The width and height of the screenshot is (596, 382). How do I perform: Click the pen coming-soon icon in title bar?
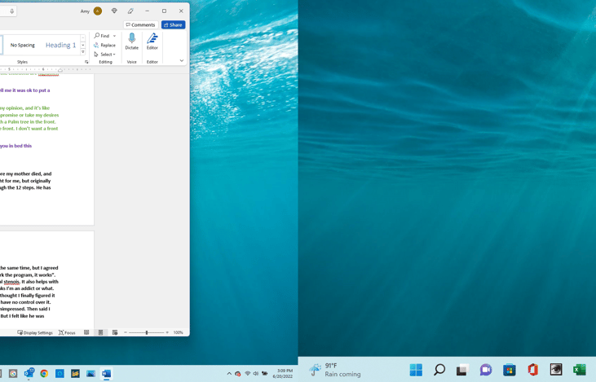point(130,11)
